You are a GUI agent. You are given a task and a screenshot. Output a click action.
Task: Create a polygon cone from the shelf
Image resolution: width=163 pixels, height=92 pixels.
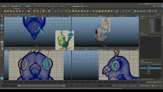coord(14,11)
